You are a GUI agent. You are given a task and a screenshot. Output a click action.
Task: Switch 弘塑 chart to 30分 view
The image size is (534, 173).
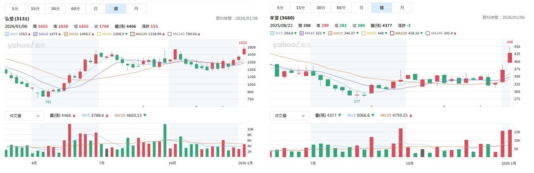(x=55, y=8)
